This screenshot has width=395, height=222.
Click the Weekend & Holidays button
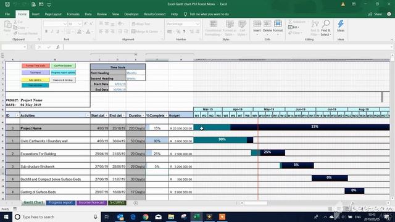pyautogui.click(x=63, y=80)
